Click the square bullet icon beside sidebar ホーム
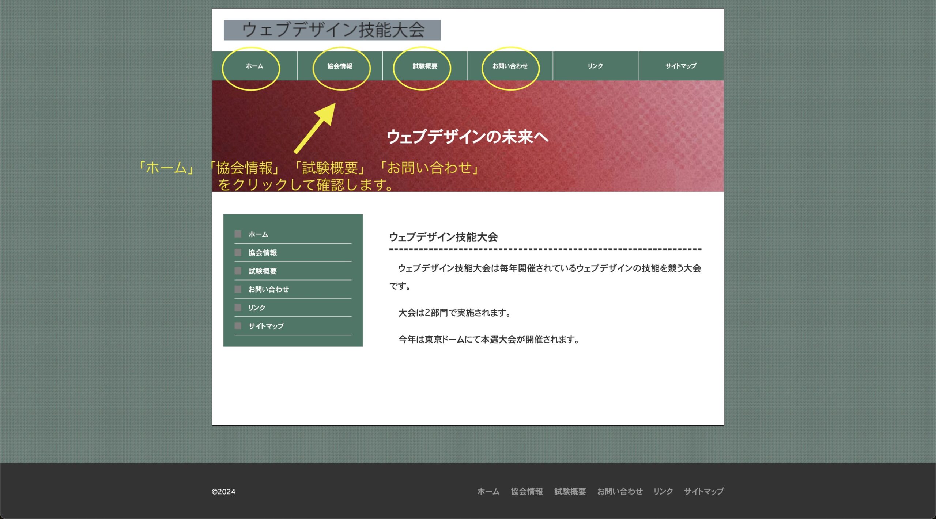The height and width of the screenshot is (519, 936). pyautogui.click(x=238, y=234)
